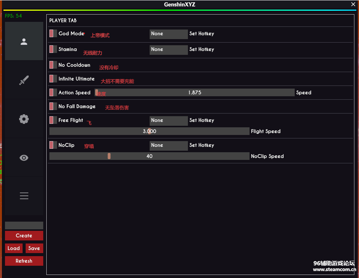Click the No Fall Damage label
The image size is (359, 278).
77,107
